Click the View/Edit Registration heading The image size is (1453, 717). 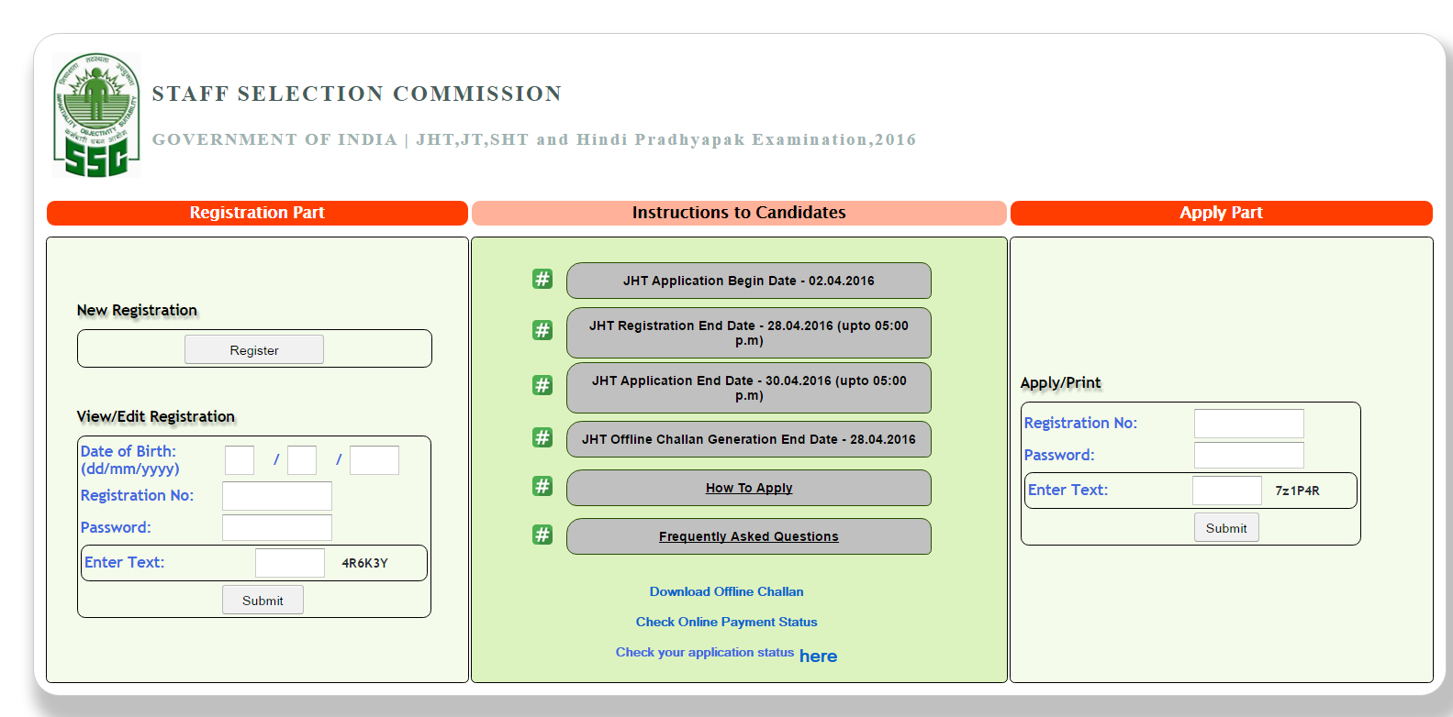[156, 416]
